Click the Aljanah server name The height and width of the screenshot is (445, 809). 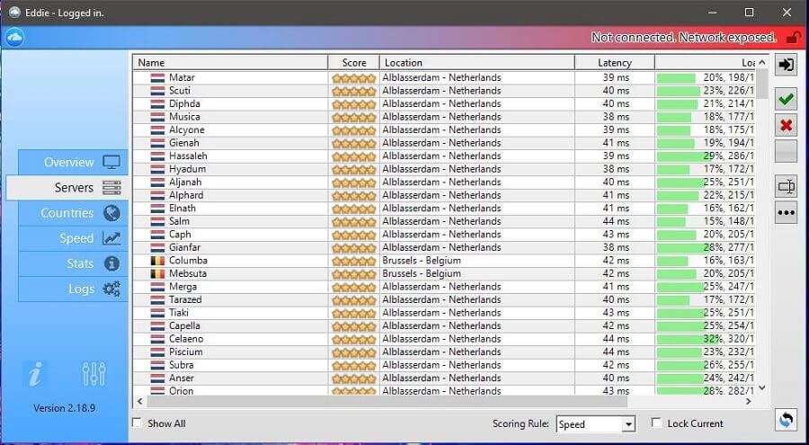pyautogui.click(x=185, y=182)
